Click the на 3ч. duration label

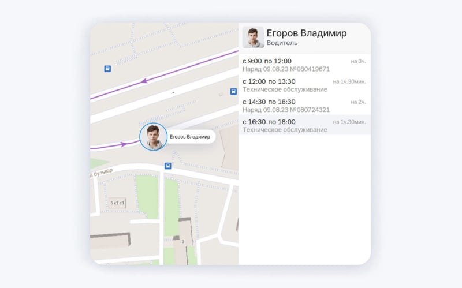tap(358, 61)
